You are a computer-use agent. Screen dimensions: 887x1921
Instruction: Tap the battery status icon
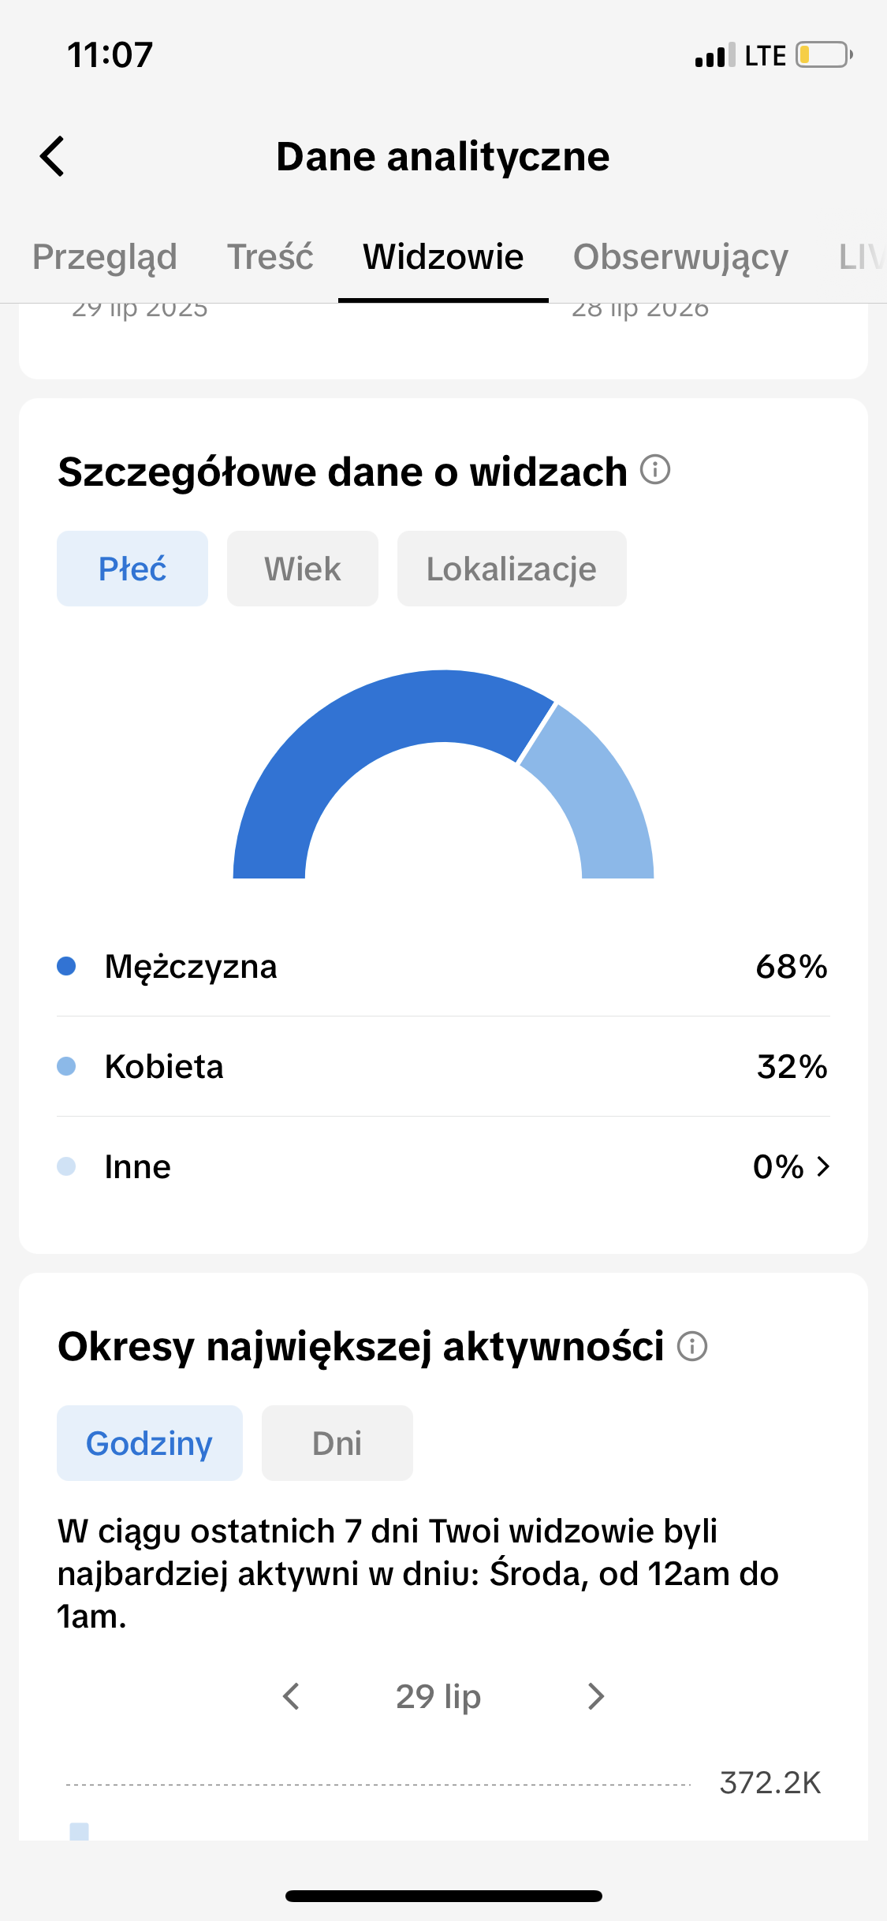pyautogui.click(x=824, y=55)
